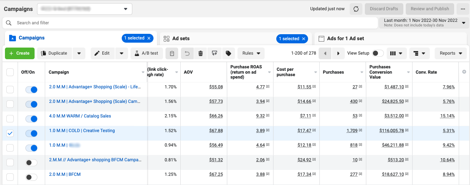The width and height of the screenshot is (470, 185).
Task: Open the Reports dropdown menu
Action: (451, 53)
